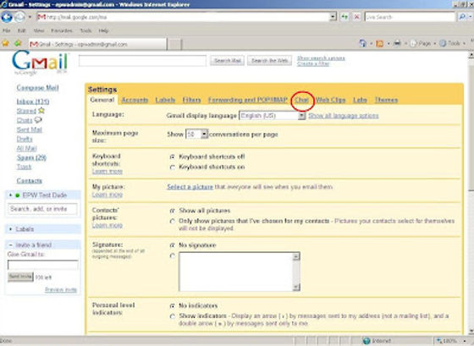Screen dimensions: 474x346
Task: Click the red Stop loading icon
Action: pos(356,17)
